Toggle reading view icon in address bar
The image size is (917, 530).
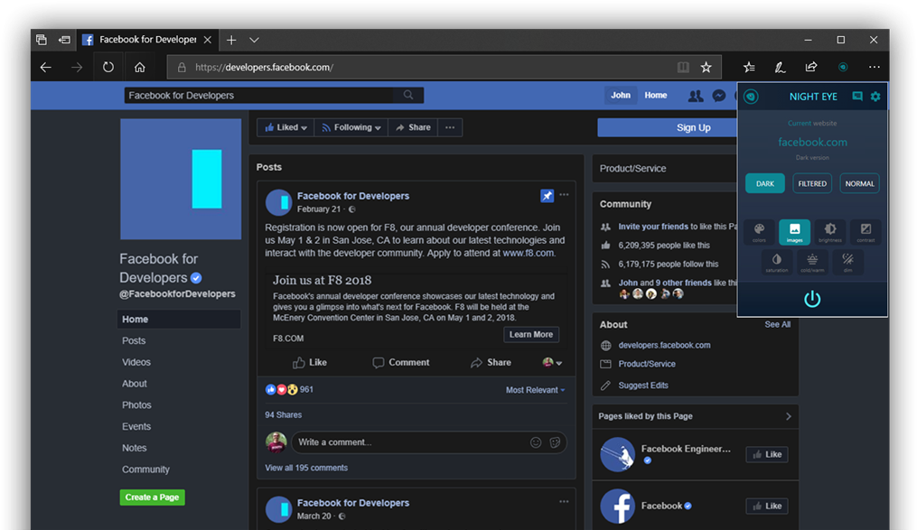[x=683, y=67]
